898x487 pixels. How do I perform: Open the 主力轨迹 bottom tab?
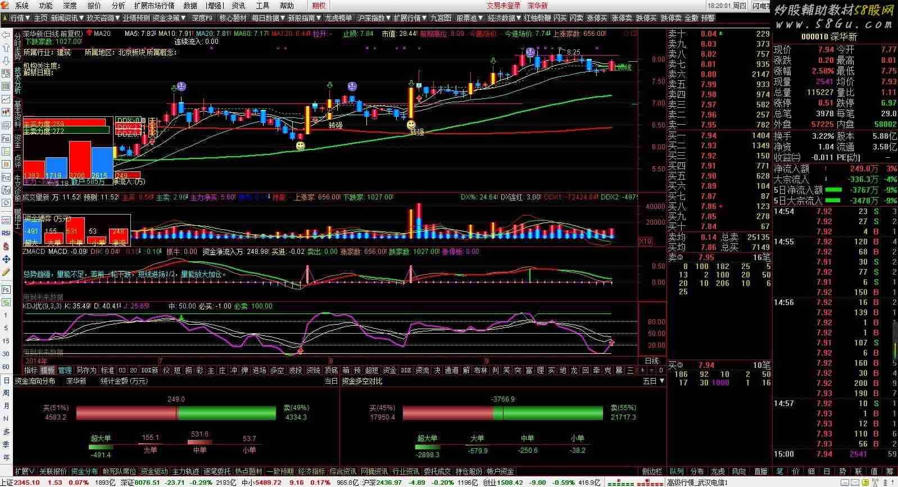185,471
